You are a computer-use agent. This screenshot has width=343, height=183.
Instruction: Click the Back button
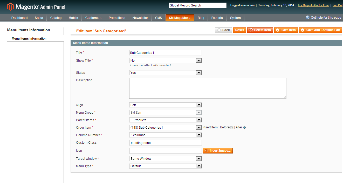223,30
